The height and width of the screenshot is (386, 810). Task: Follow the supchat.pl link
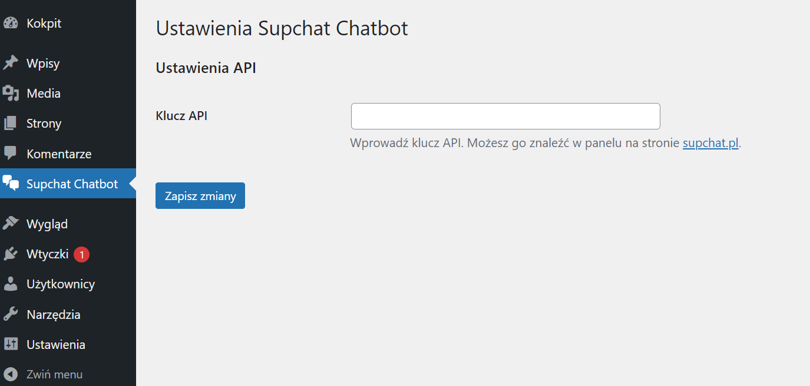[x=710, y=143]
